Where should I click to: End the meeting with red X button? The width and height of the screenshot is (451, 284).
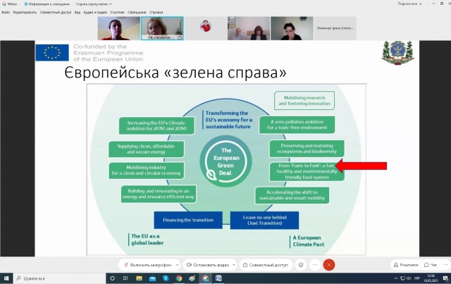pyautogui.click(x=329, y=265)
